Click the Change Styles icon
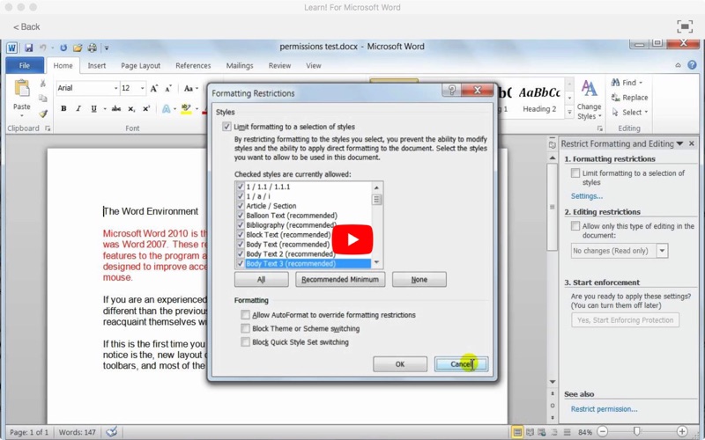Viewport: 705px width, 440px height. (x=589, y=89)
